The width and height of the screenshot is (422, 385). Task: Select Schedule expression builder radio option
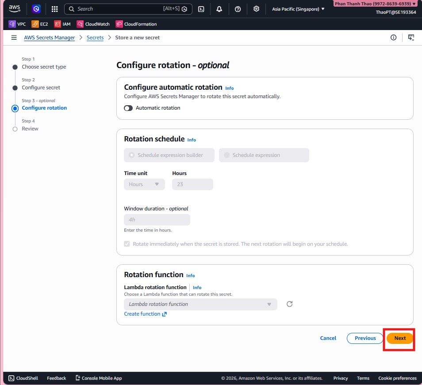tap(131, 155)
